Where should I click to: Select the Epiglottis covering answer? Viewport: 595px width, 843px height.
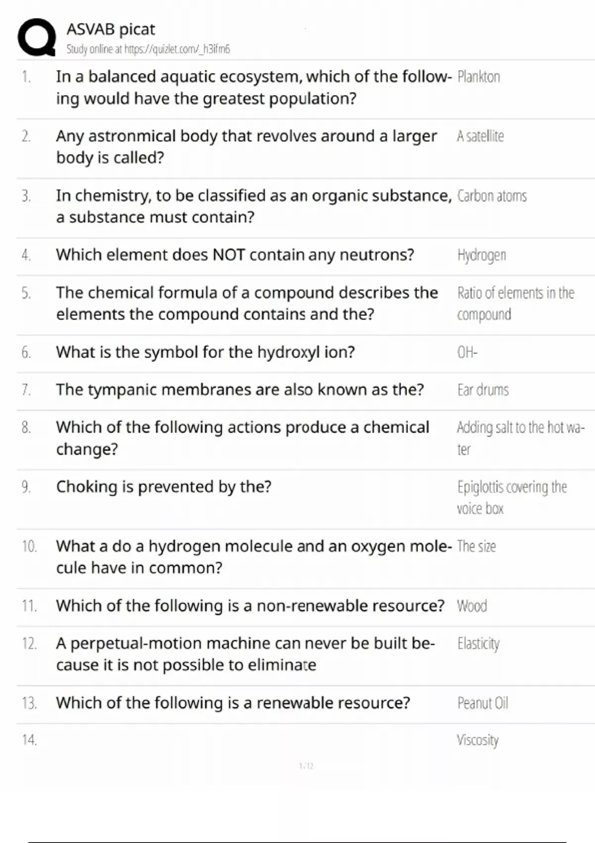point(512,497)
